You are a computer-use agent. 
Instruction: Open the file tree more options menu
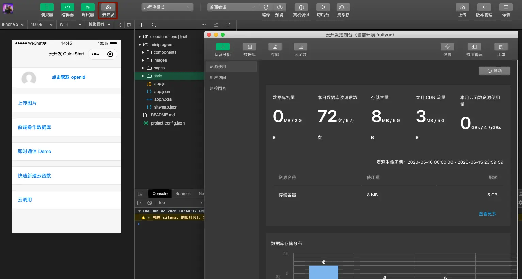(204, 25)
